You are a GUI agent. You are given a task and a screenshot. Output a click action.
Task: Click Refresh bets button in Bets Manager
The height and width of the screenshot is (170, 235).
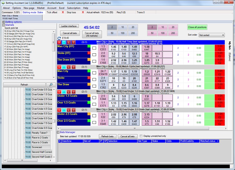pos(107,136)
